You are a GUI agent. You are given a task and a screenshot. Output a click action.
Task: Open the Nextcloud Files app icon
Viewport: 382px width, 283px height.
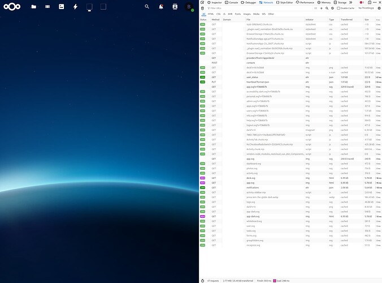click(34, 7)
